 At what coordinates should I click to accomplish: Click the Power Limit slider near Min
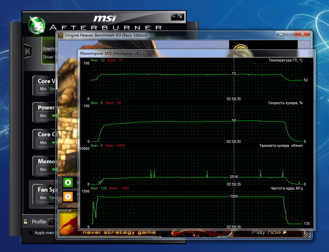[x=54, y=116]
